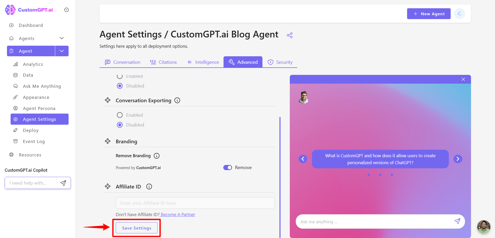Open the support chat avatar bubble
Image resolution: width=495 pixels, height=238 pixels.
tap(484, 227)
